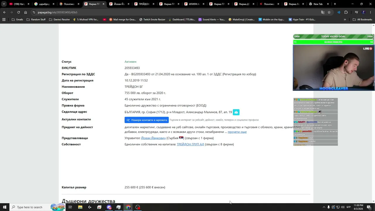Open the Chrome three-dot menu
This screenshot has width=375, height=211.
[x=370, y=12]
